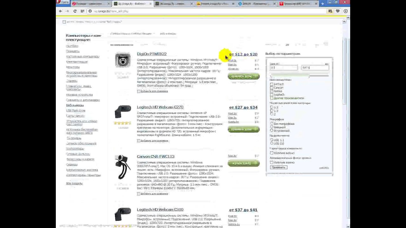Check the A4Tech manufacturer checkbox
Viewport: 406px width, 228px height.
(x=272, y=85)
